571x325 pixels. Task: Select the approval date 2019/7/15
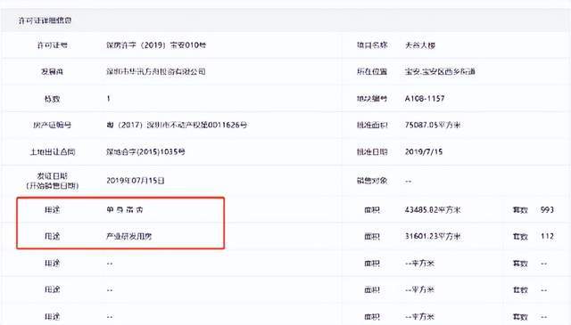(424, 152)
